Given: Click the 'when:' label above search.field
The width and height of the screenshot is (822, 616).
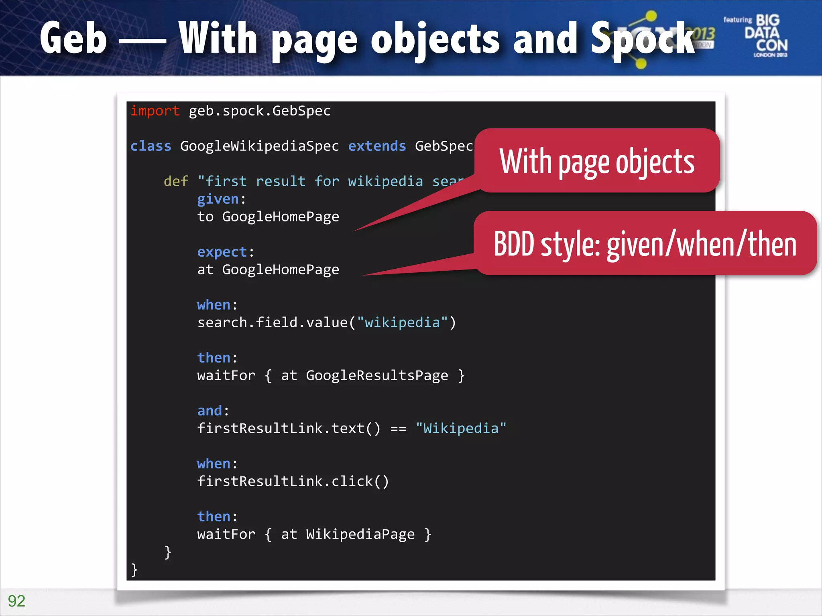Looking at the screenshot, I should [217, 305].
